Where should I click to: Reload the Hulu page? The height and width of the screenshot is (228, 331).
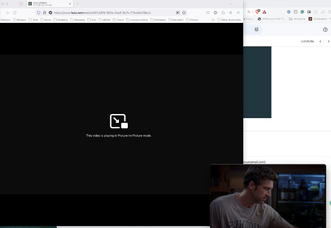[15, 13]
